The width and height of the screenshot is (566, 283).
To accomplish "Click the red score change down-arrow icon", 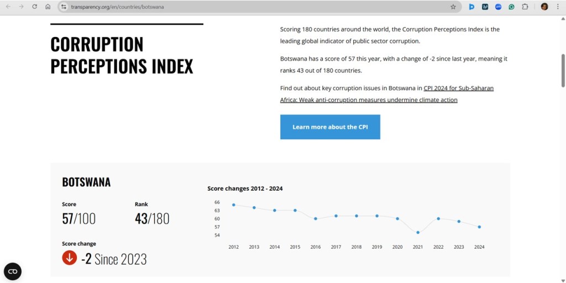I will [69, 258].
